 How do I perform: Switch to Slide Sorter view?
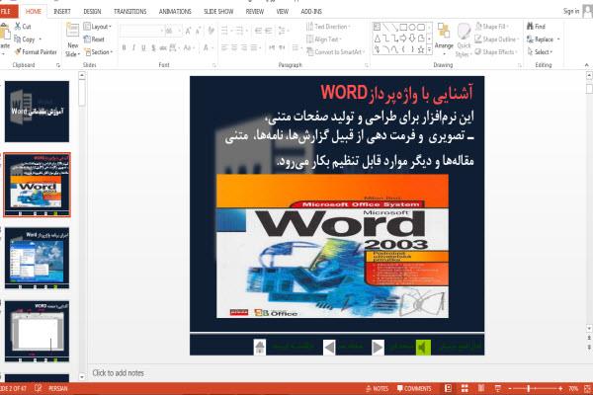465,388
